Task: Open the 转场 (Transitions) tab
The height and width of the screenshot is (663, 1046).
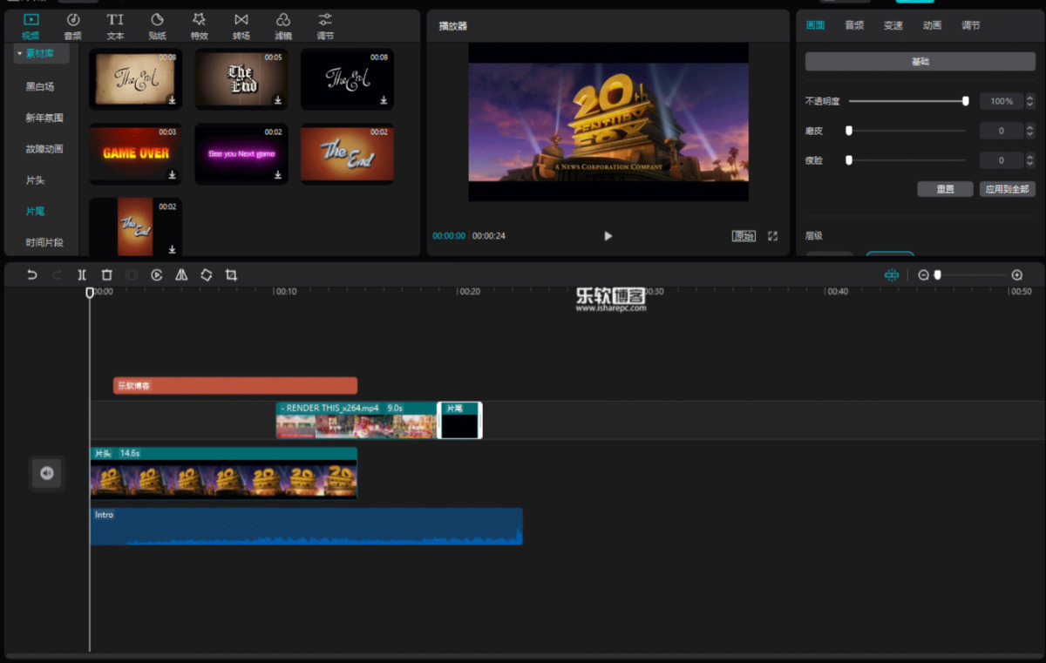Action: coord(241,25)
